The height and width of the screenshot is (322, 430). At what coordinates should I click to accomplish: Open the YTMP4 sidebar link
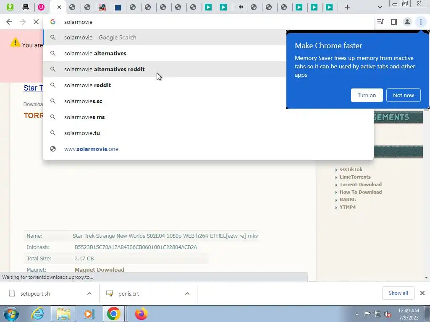pyautogui.click(x=347, y=207)
